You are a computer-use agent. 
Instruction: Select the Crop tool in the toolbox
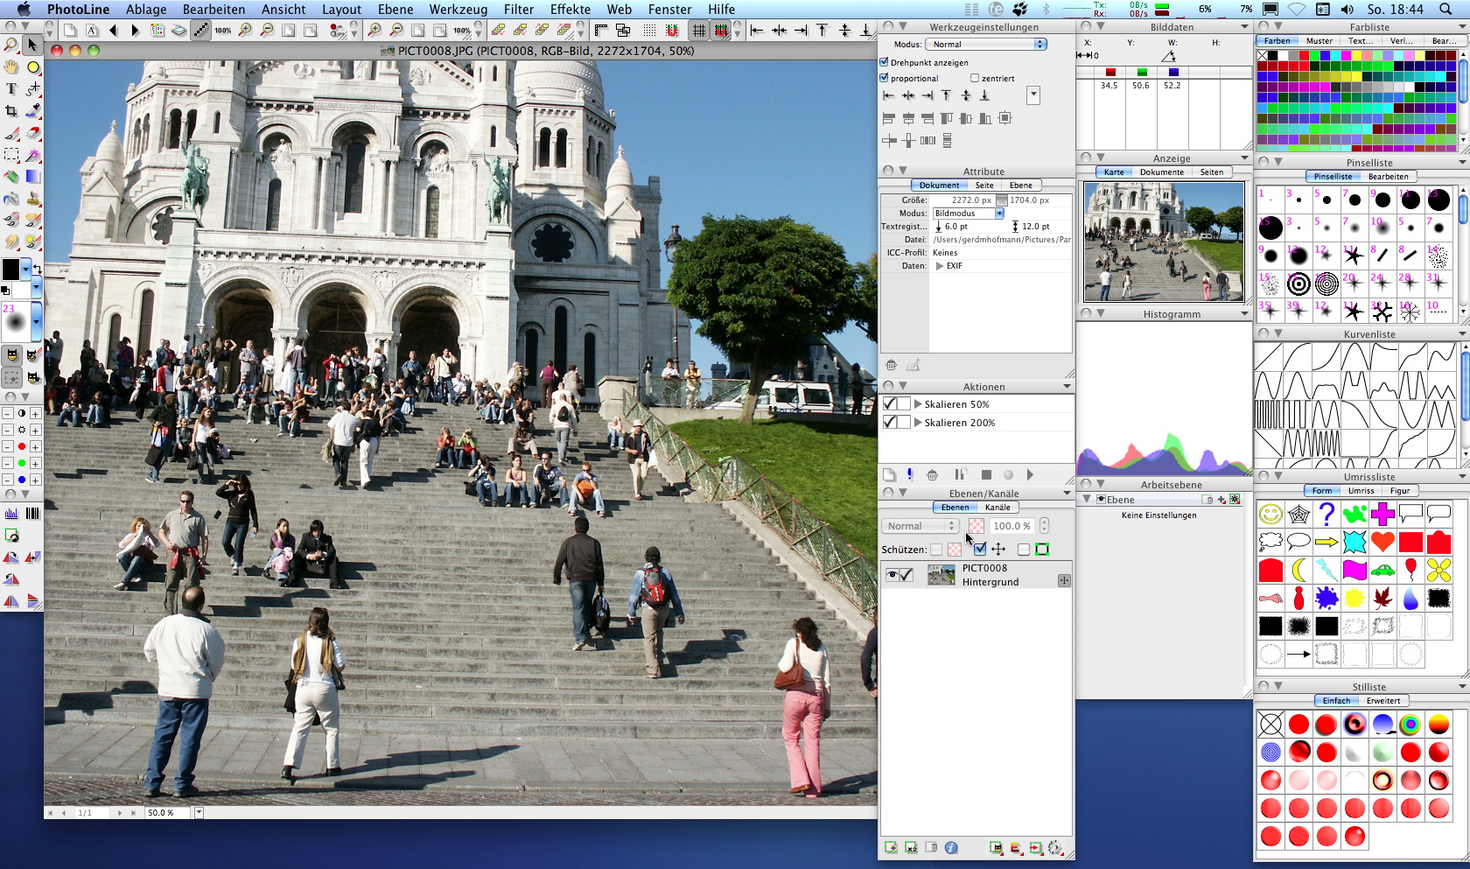click(x=11, y=111)
